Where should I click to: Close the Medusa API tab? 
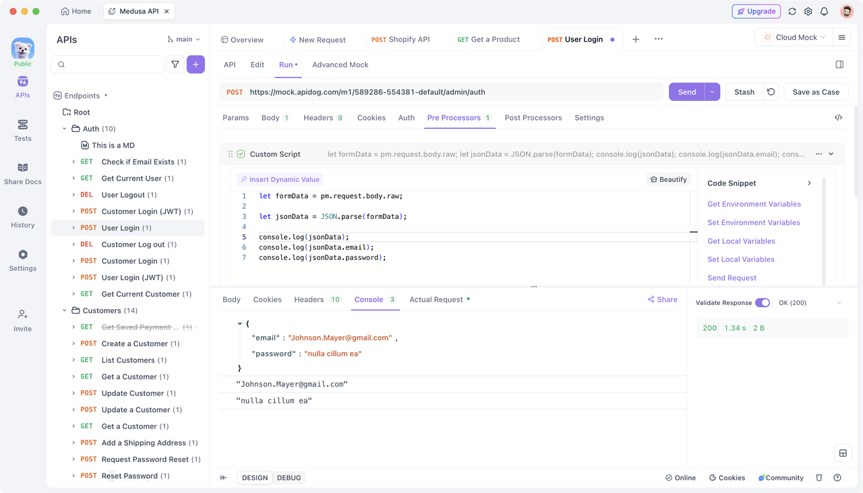pos(167,11)
